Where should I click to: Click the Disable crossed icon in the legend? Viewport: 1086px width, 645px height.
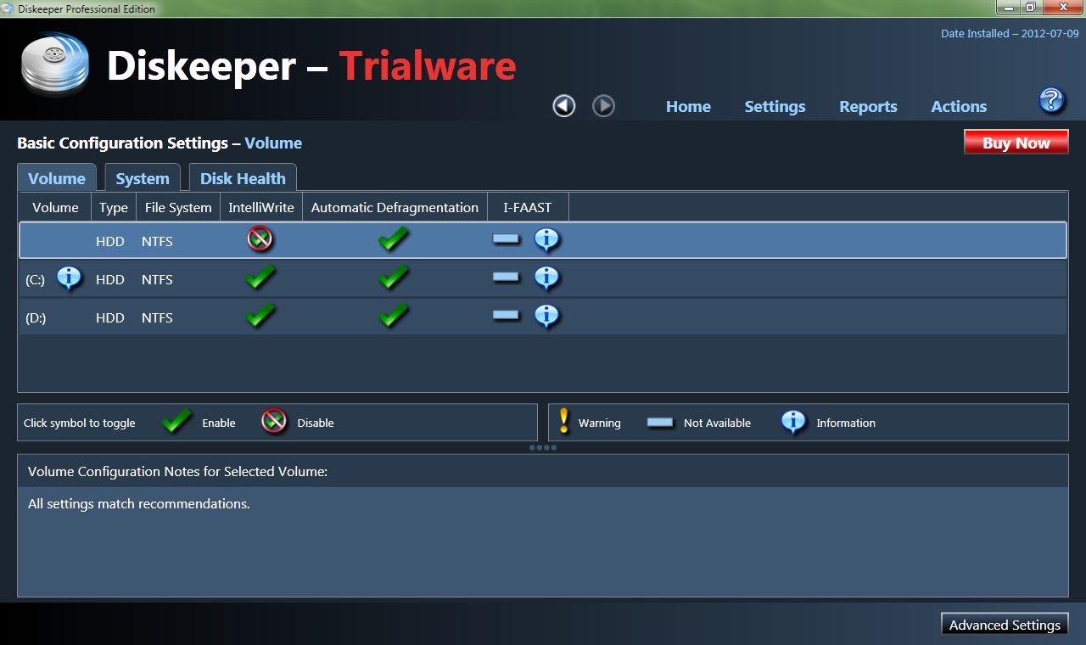[x=274, y=421]
